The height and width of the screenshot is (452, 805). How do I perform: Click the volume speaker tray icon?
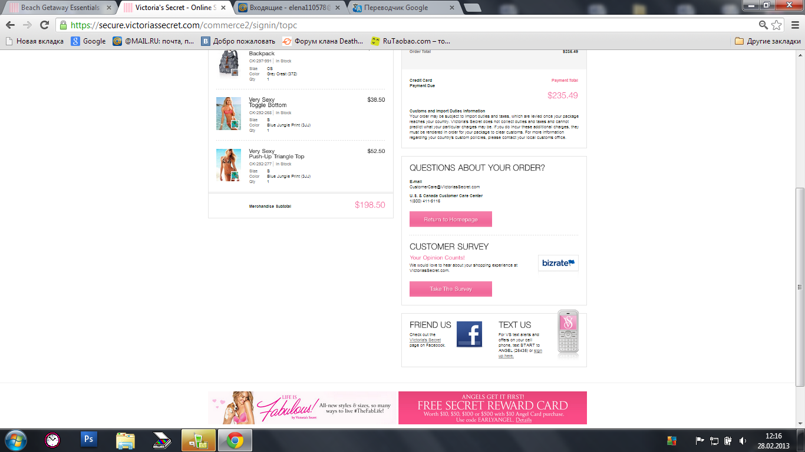pos(743,440)
